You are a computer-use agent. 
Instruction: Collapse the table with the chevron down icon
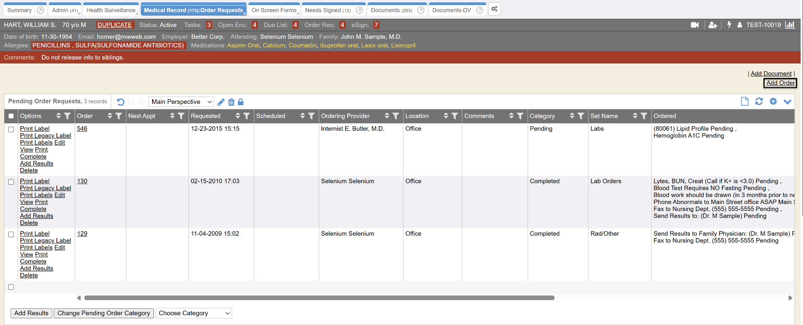[x=787, y=102]
